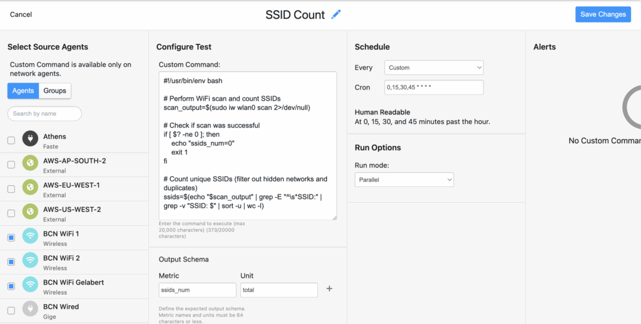641x324 pixels.
Task: Switch to the Groups tab
Action: click(54, 91)
